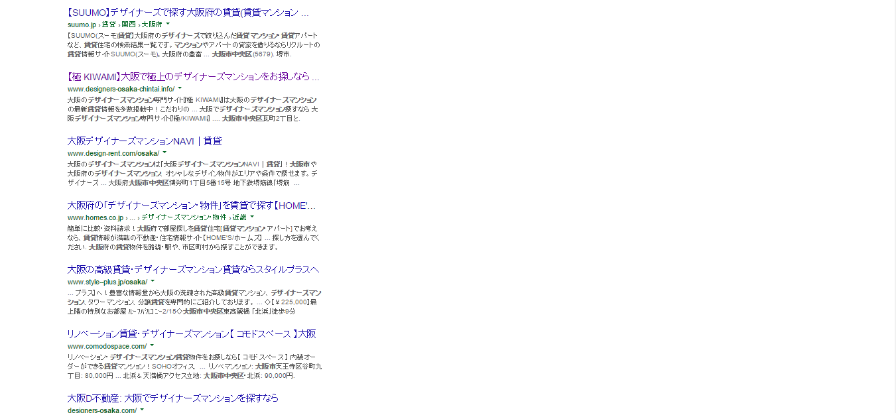Open the リノベーション賃貸 コモドスペース result
The image size is (896, 413).
pyautogui.click(x=192, y=334)
